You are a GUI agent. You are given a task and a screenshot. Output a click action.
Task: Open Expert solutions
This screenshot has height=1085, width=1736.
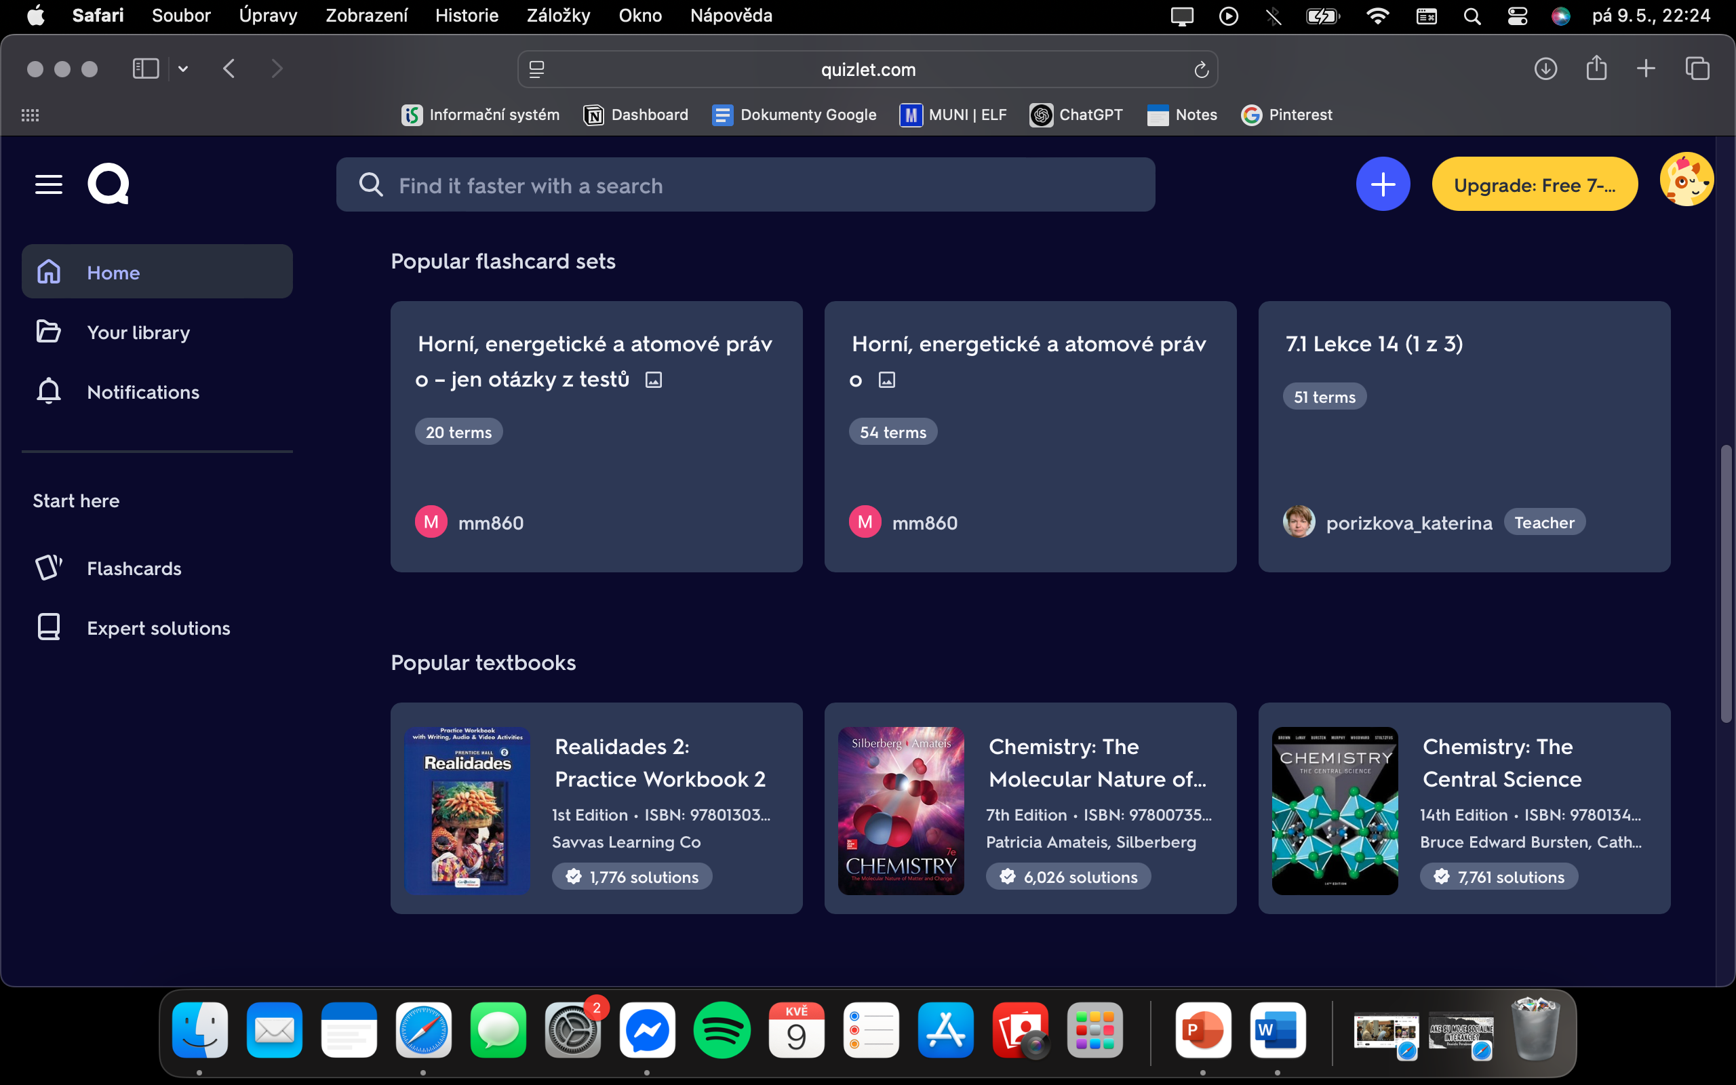[159, 627]
